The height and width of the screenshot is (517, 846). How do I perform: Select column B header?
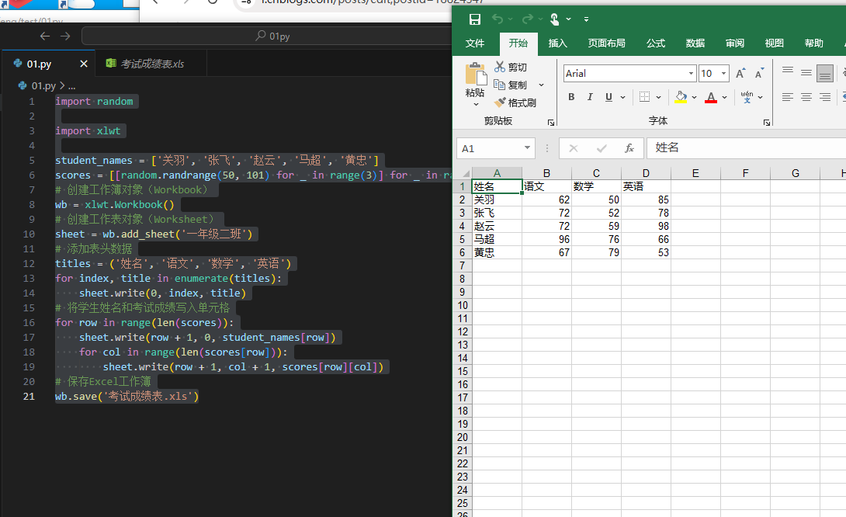click(x=546, y=173)
